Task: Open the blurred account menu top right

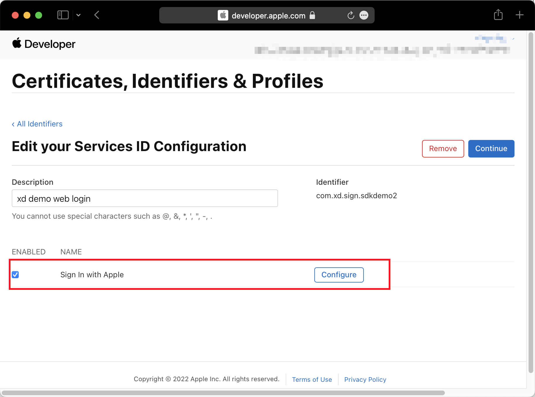Action: point(495,38)
